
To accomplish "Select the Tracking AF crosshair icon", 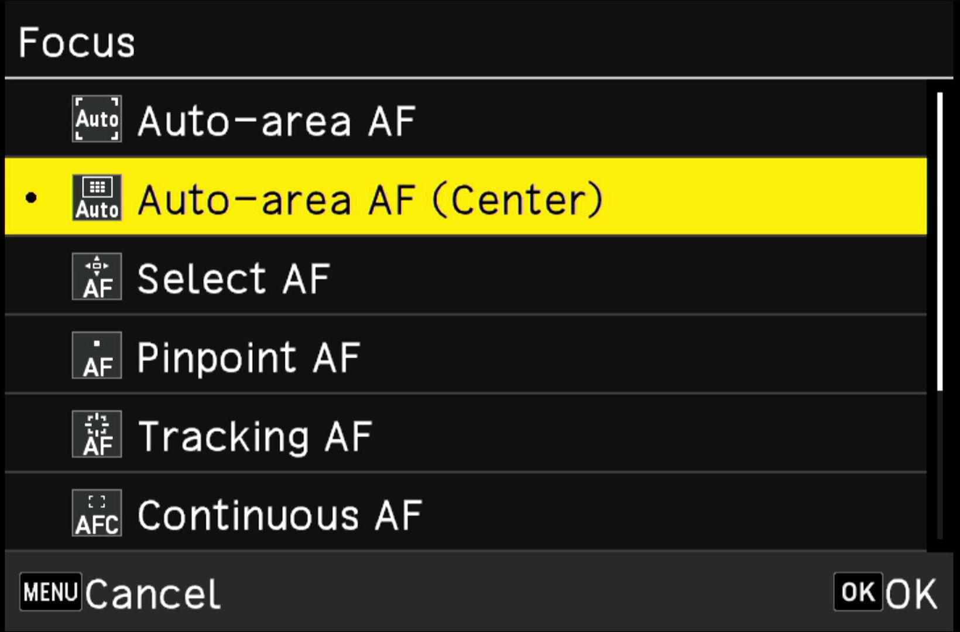I will click(97, 434).
